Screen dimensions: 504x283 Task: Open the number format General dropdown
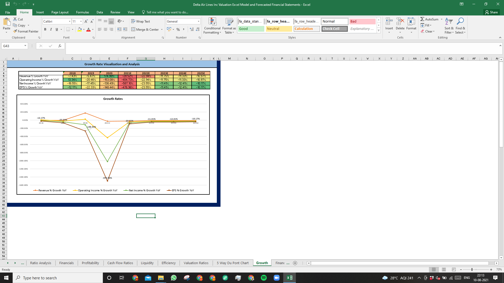[x=198, y=21]
